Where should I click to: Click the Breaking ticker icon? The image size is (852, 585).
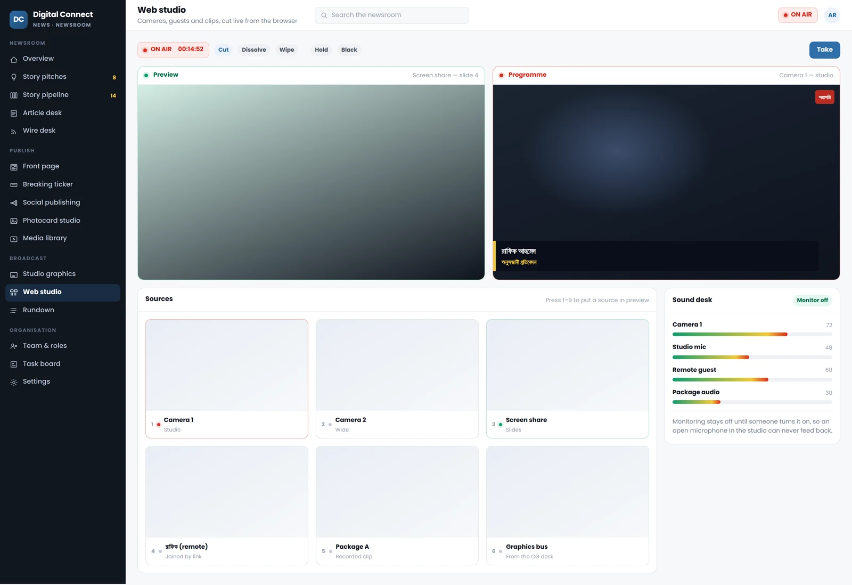pyautogui.click(x=14, y=185)
